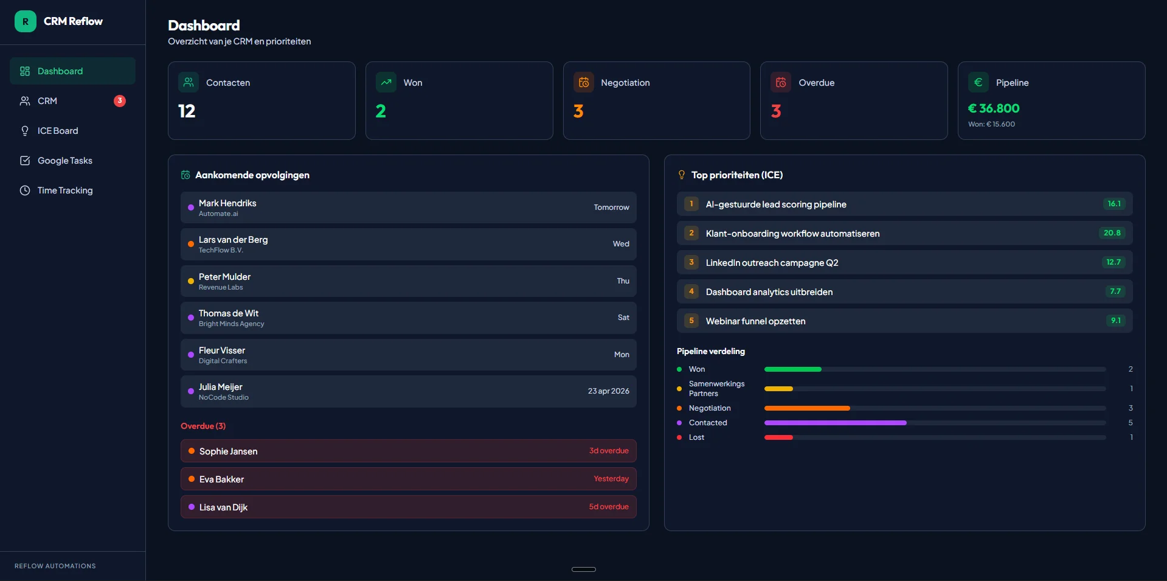Click the CRM people icon in sidebar

[x=25, y=101]
